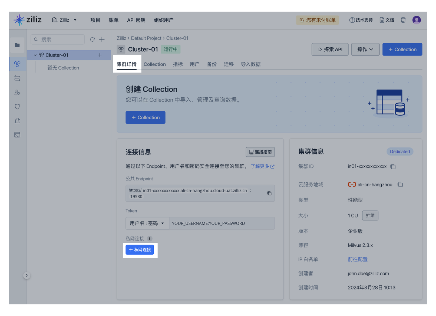Screen dimensions: 436x316
Task: Open the 了解更多 link
Action: pos(263,166)
